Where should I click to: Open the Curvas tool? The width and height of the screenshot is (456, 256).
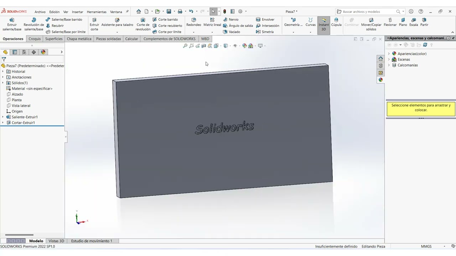(x=310, y=22)
